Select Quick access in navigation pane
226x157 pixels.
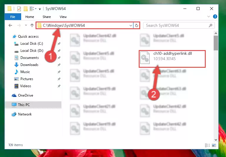[x=26, y=37]
